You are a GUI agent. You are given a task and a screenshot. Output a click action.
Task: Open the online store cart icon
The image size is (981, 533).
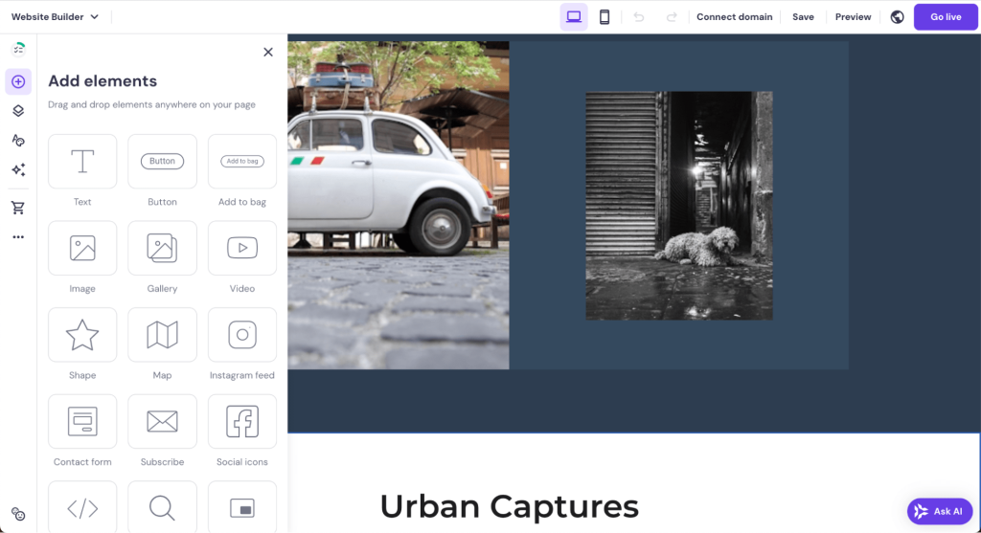pyautogui.click(x=18, y=208)
